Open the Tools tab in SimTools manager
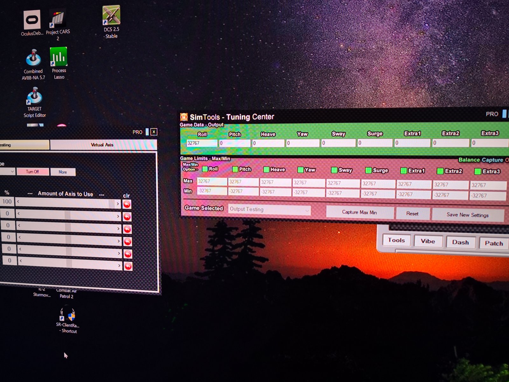This screenshot has height=382, width=509. 396,240
